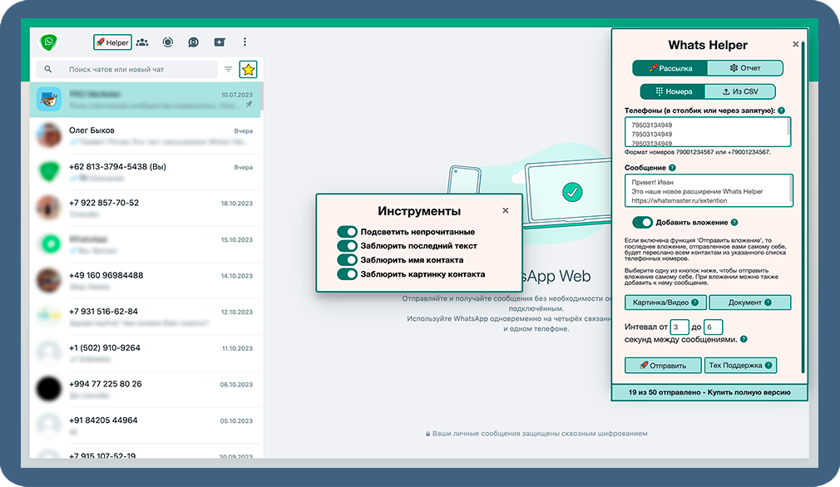Click the chat search field
840x487 pixels.
point(137,70)
